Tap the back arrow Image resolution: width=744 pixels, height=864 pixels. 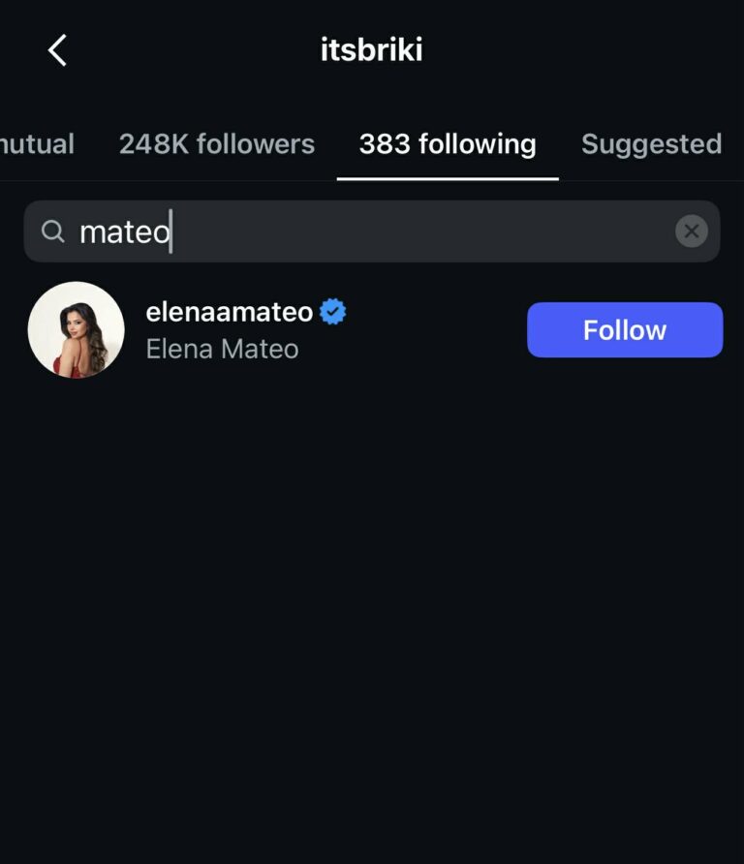[x=57, y=50]
